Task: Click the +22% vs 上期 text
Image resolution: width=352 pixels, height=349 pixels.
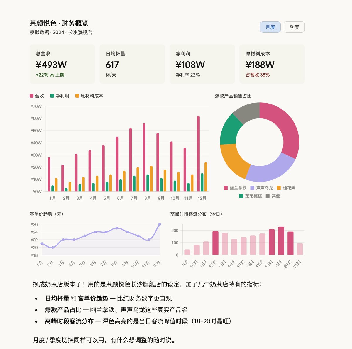Action: pos(50,75)
